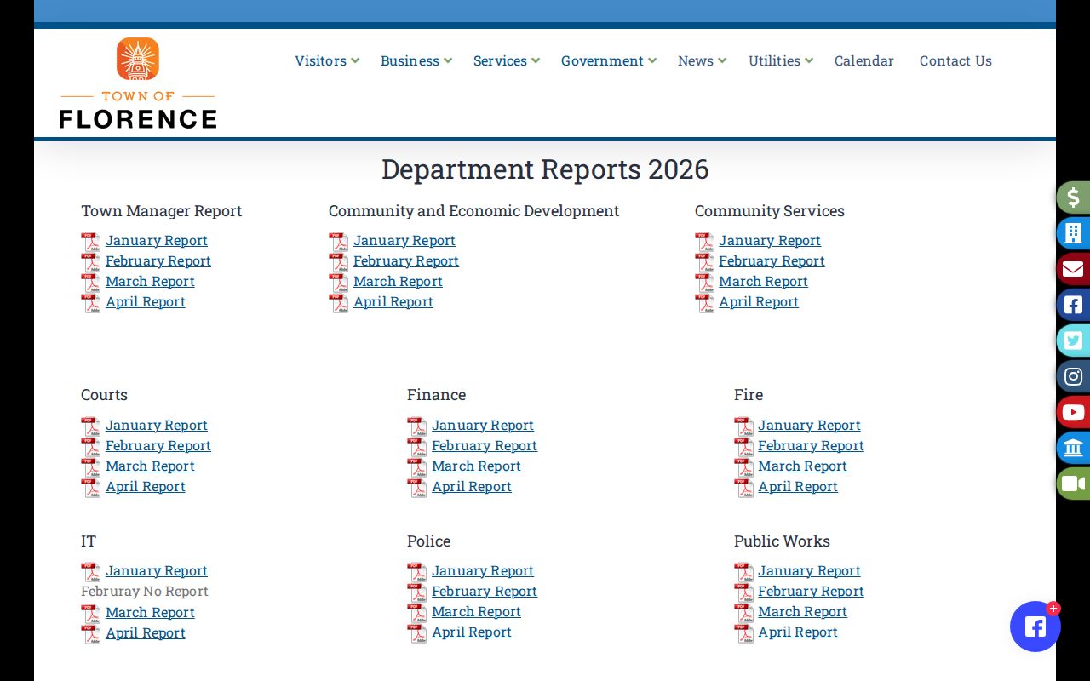Click PDF icon beside IT March Report
The width and height of the screenshot is (1090, 681).
coord(90,614)
